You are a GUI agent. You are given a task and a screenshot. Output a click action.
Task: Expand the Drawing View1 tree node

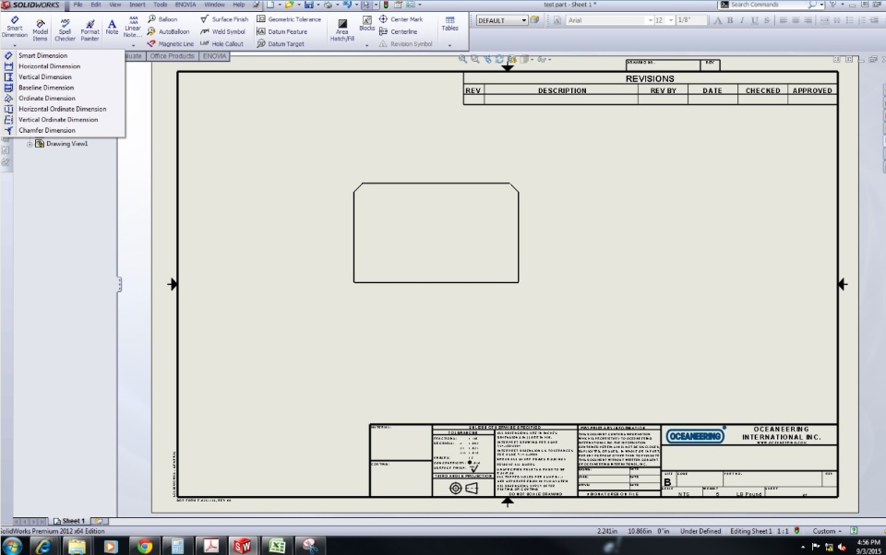[x=30, y=144]
